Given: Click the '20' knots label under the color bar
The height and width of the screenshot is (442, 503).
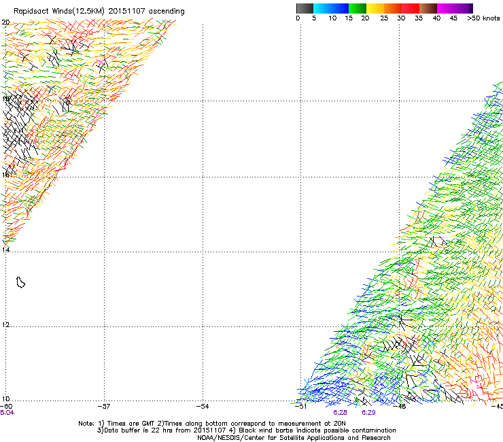Looking at the screenshot, I should tap(365, 18).
